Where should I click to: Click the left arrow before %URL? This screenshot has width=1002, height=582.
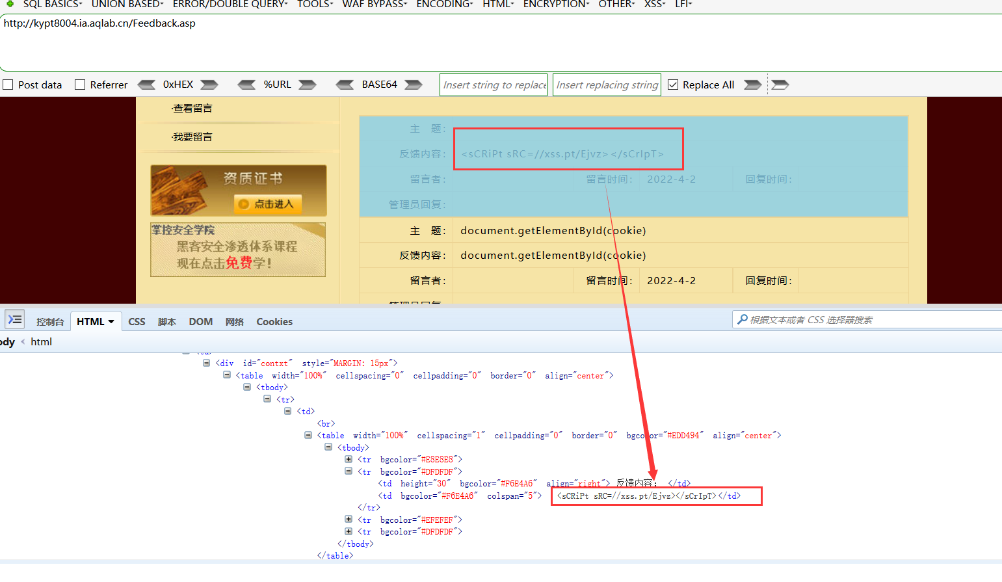click(x=247, y=85)
